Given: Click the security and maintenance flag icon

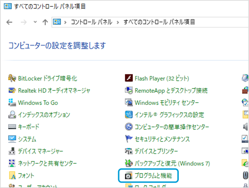Looking at the screenshot, I should point(129,139).
